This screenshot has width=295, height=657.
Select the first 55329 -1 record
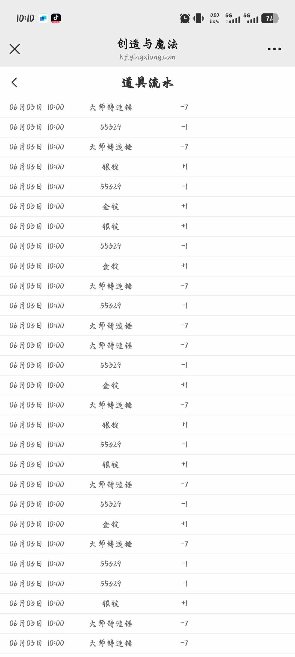pyautogui.click(x=147, y=127)
